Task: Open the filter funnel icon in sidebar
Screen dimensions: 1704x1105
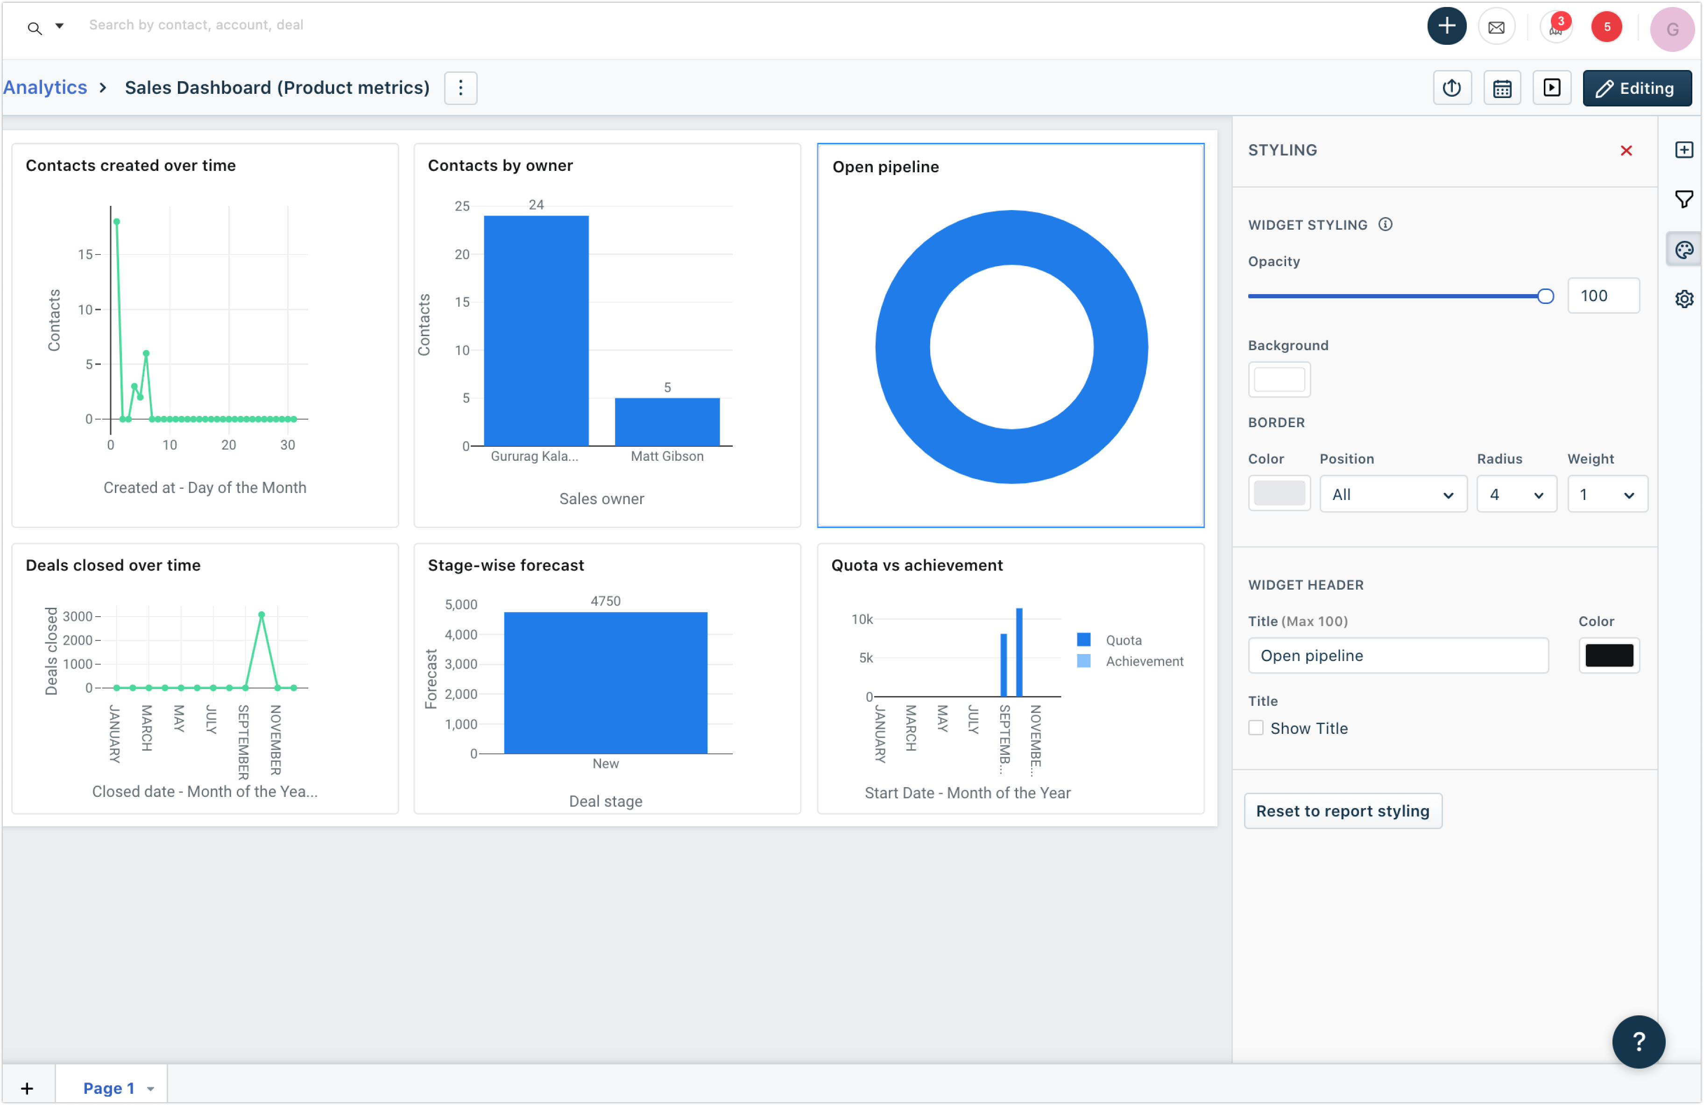Action: tap(1683, 199)
